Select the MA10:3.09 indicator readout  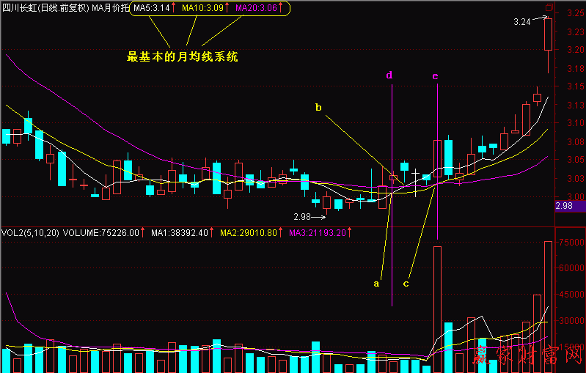(202, 8)
